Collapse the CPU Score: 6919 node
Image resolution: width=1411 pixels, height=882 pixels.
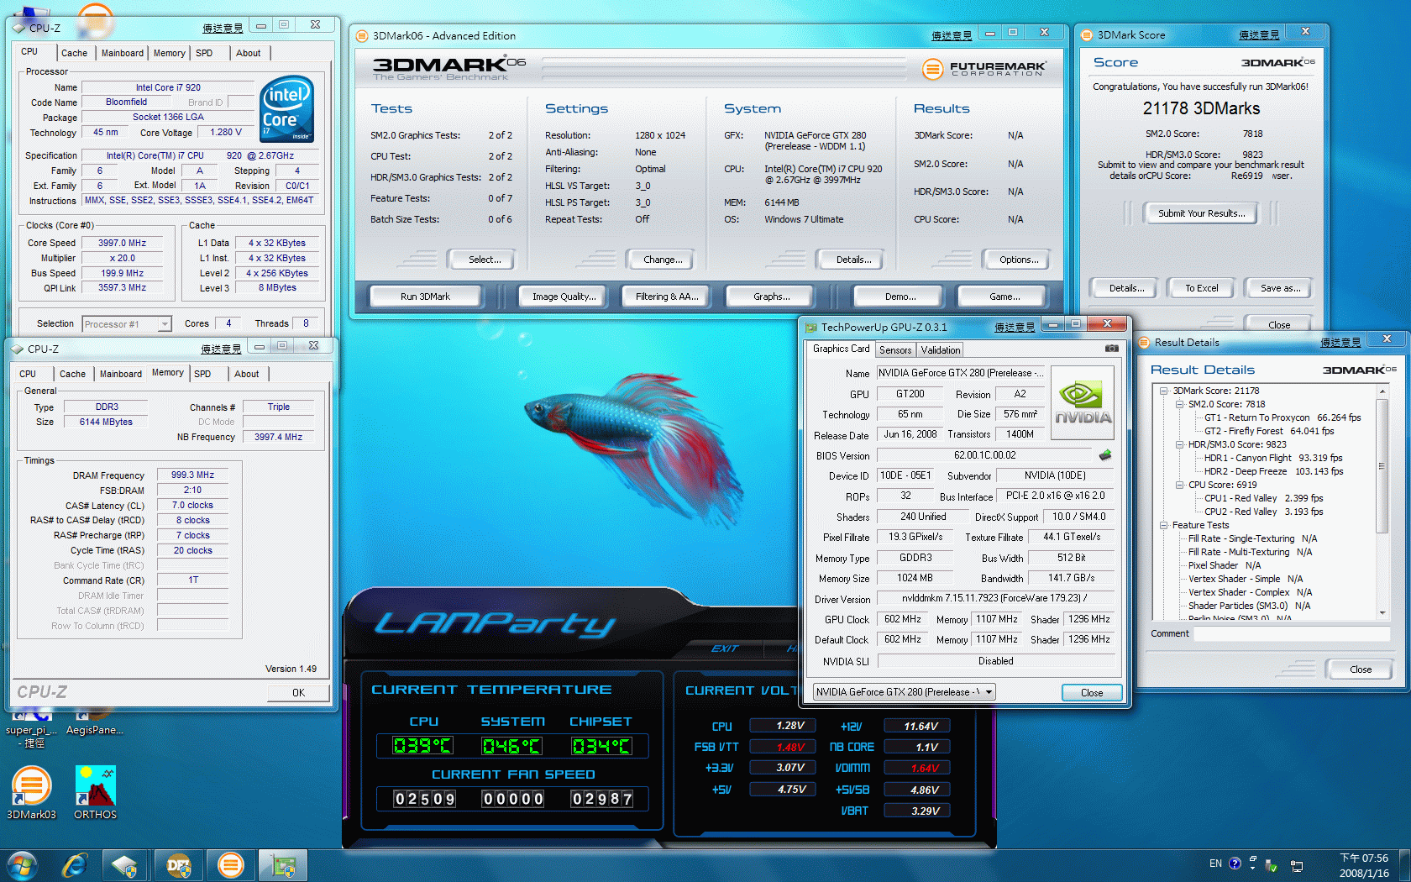[x=1179, y=485]
